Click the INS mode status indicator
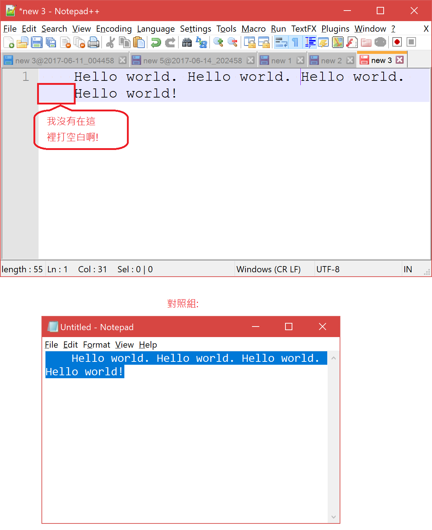 (408, 269)
